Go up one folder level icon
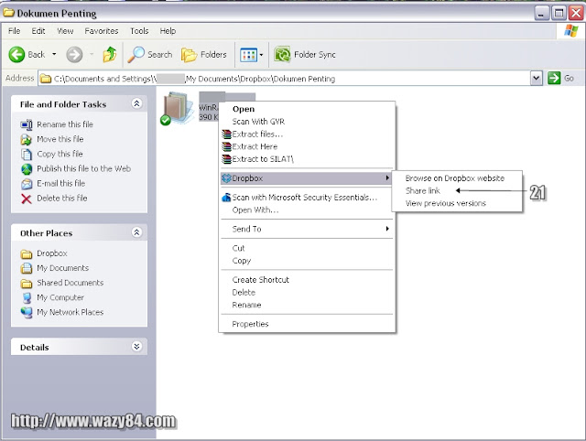The width and height of the screenshot is (586, 441). point(110,55)
